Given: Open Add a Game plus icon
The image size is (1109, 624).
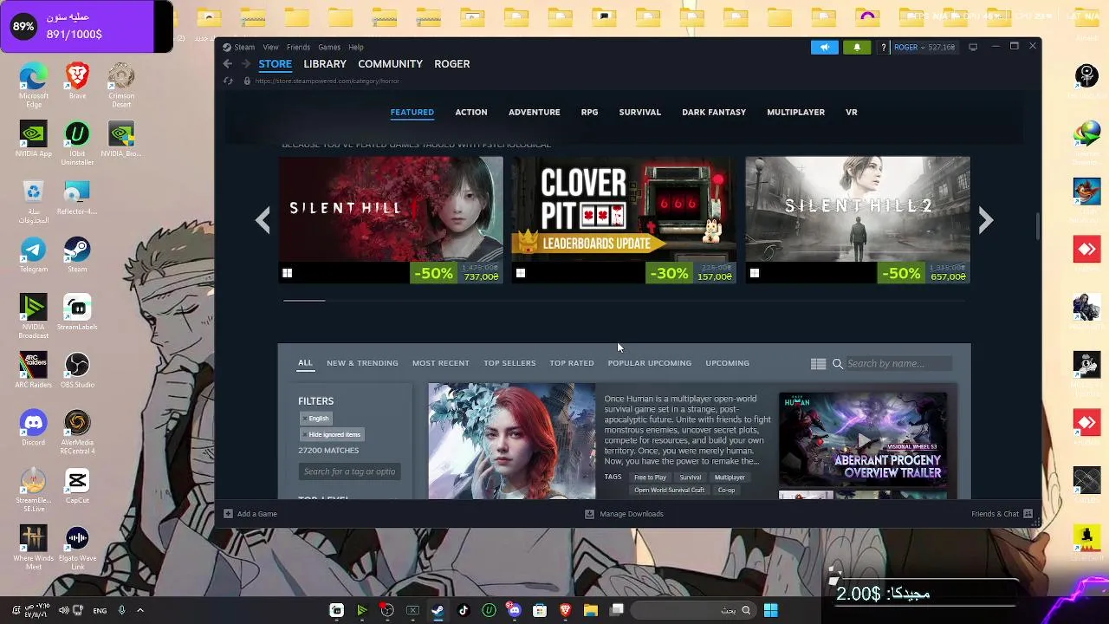Looking at the screenshot, I should click(x=228, y=514).
